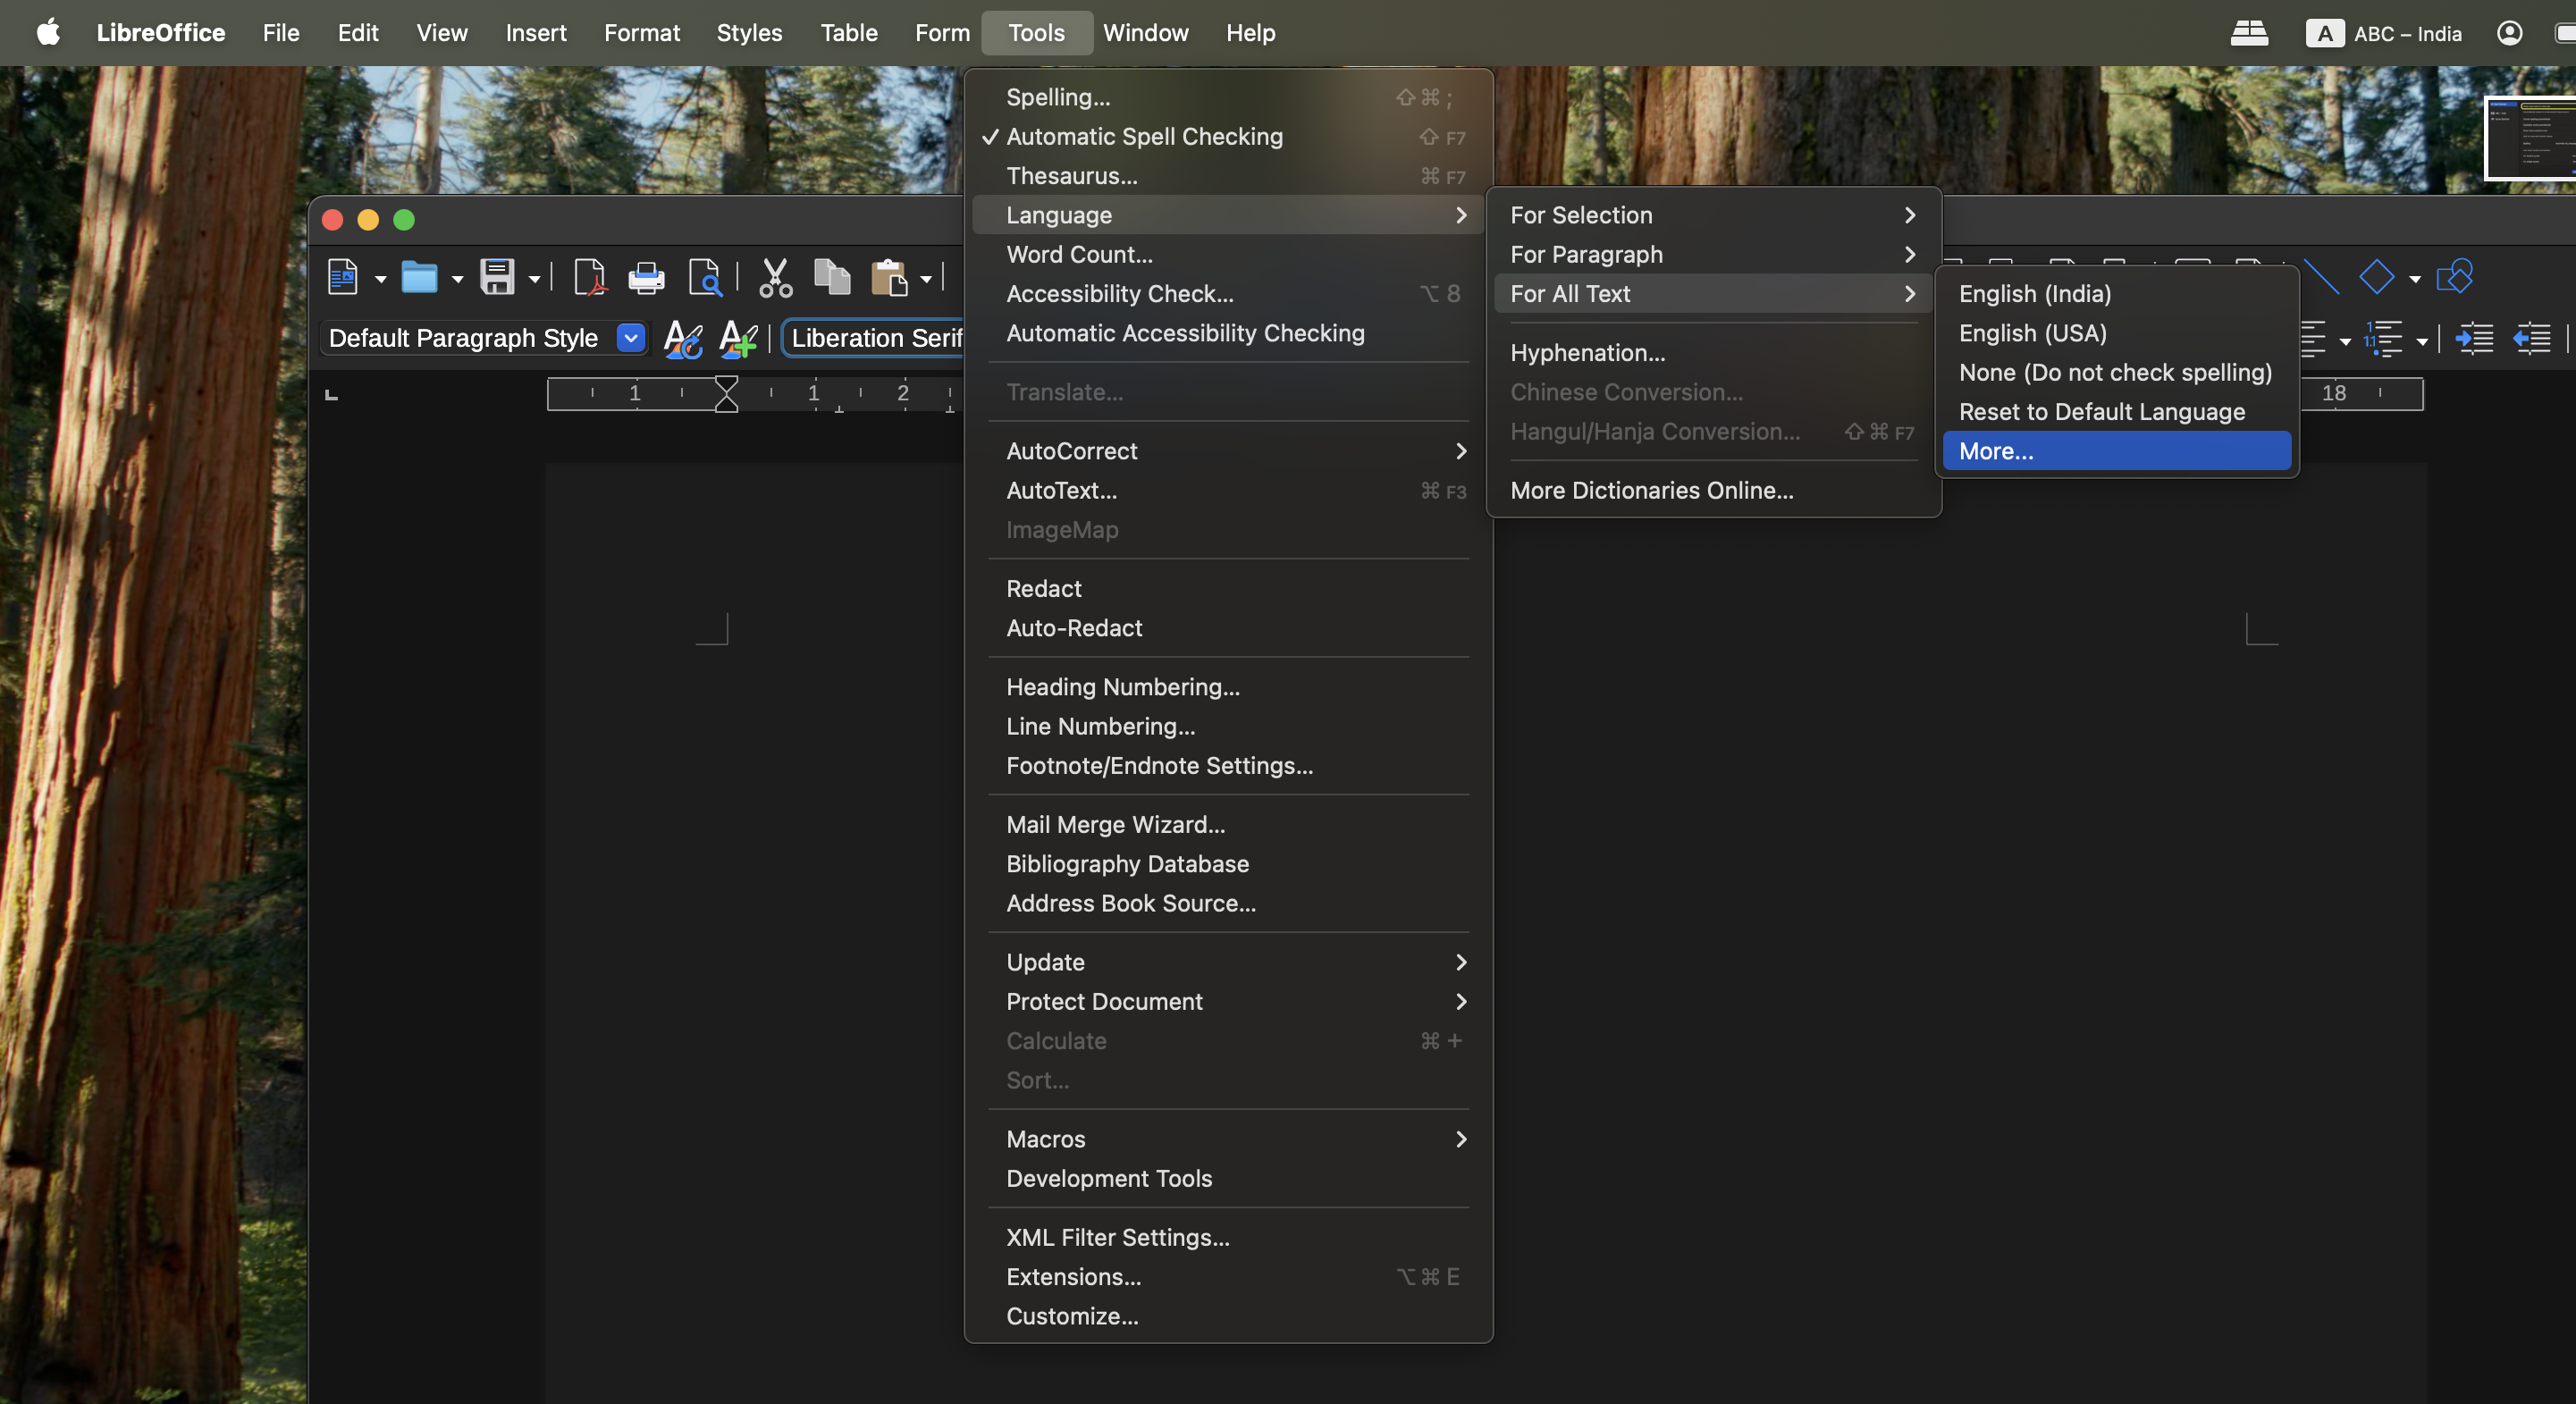Click the ruler indent hourglass marker
The height and width of the screenshot is (1404, 2576).
[x=726, y=394]
